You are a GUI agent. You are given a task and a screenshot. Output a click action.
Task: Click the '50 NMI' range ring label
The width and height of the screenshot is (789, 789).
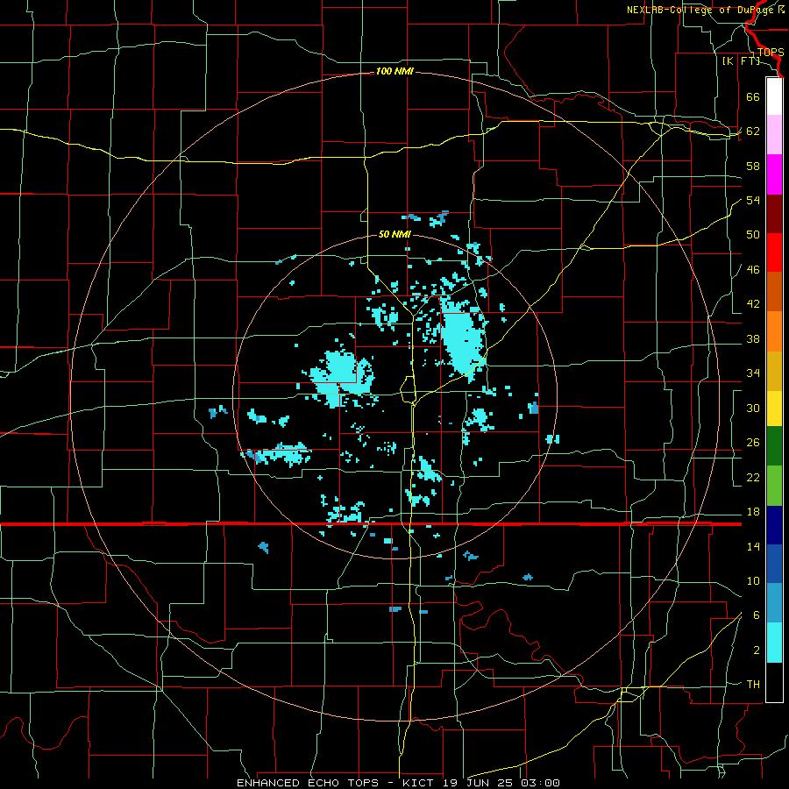(394, 234)
